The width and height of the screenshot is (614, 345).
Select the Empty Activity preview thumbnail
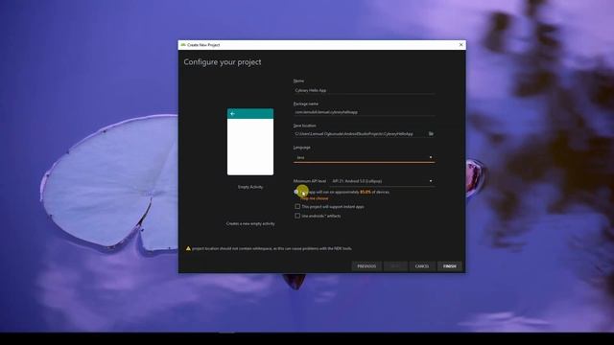250,142
